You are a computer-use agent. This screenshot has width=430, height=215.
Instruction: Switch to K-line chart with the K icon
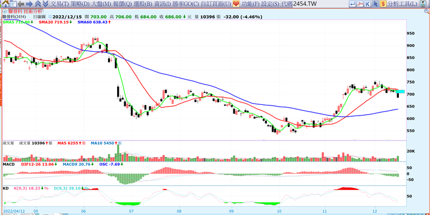click(367, 4)
